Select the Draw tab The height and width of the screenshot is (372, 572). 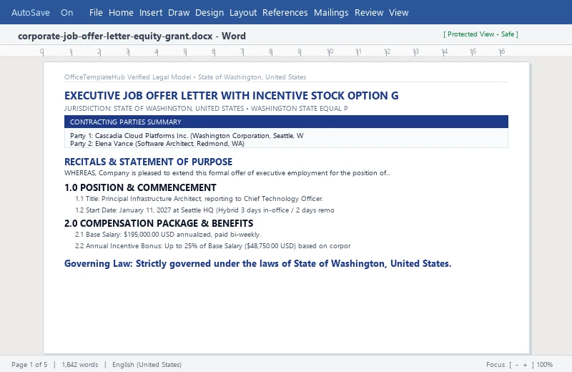click(179, 12)
